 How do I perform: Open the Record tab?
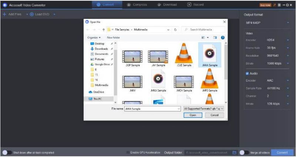point(195,5)
